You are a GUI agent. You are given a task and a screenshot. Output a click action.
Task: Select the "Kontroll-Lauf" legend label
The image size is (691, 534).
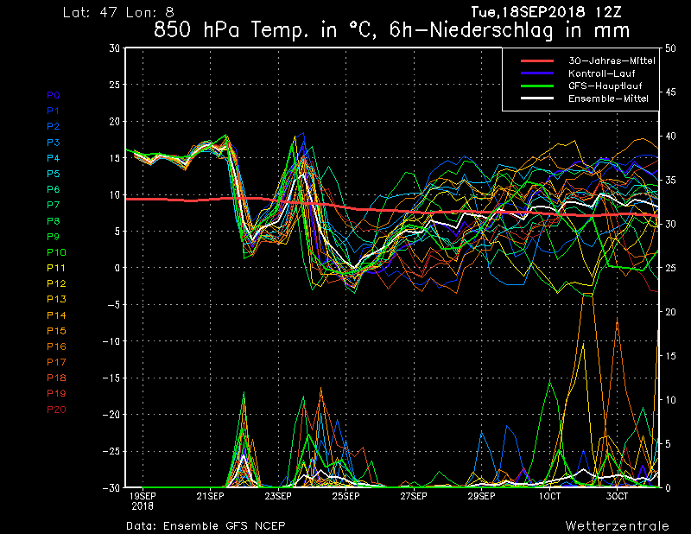click(601, 73)
